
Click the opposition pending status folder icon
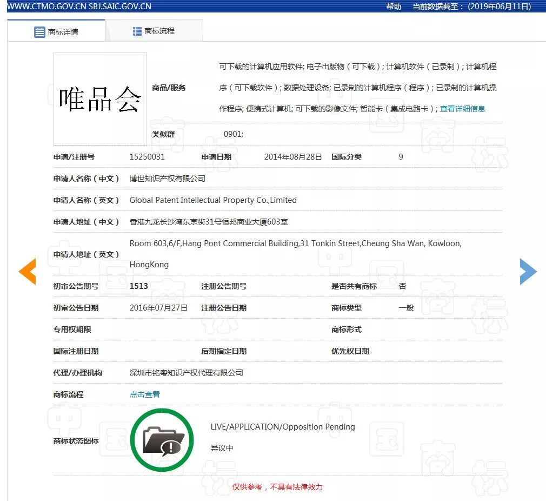162,440
